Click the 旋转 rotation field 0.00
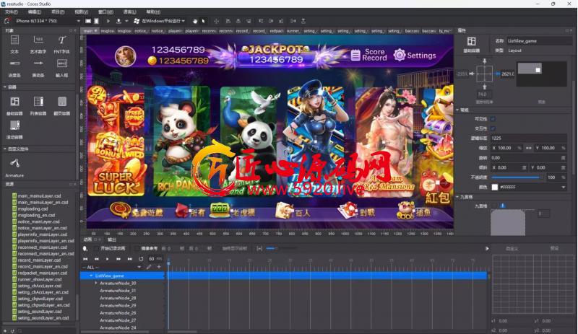The image size is (578, 334). click(x=529, y=157)
